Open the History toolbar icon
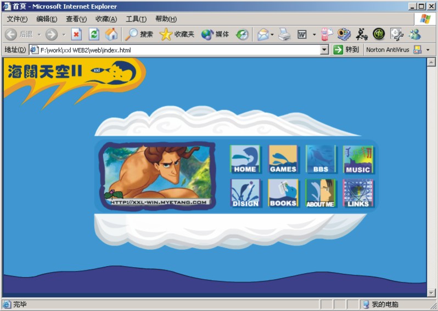438x311 pixels. (242, 34)
